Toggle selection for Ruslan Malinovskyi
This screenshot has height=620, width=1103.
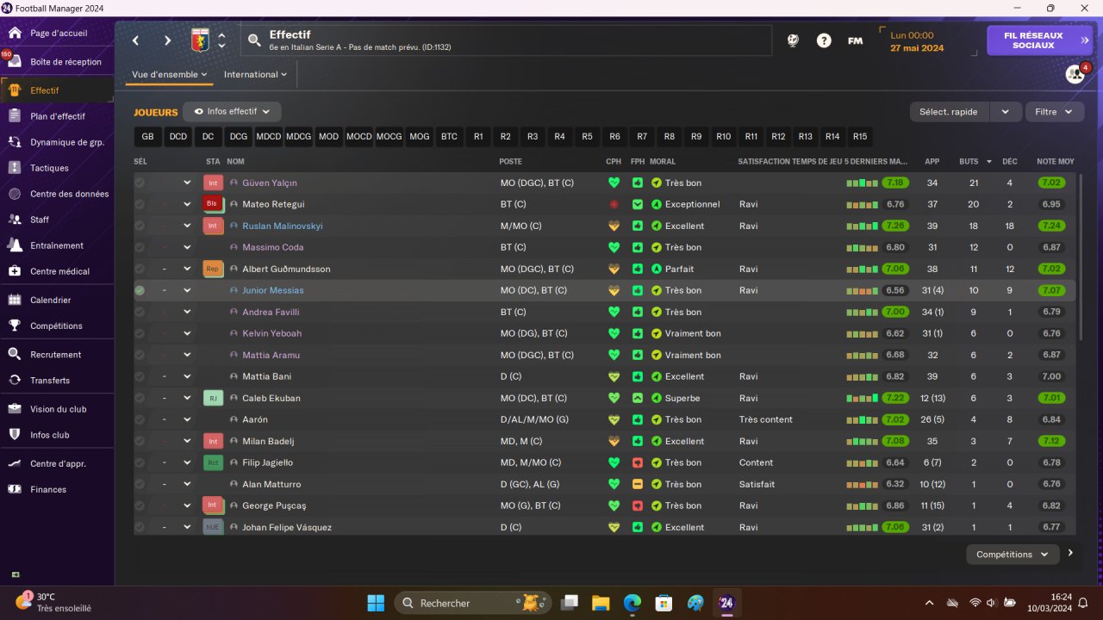[140, 226]
